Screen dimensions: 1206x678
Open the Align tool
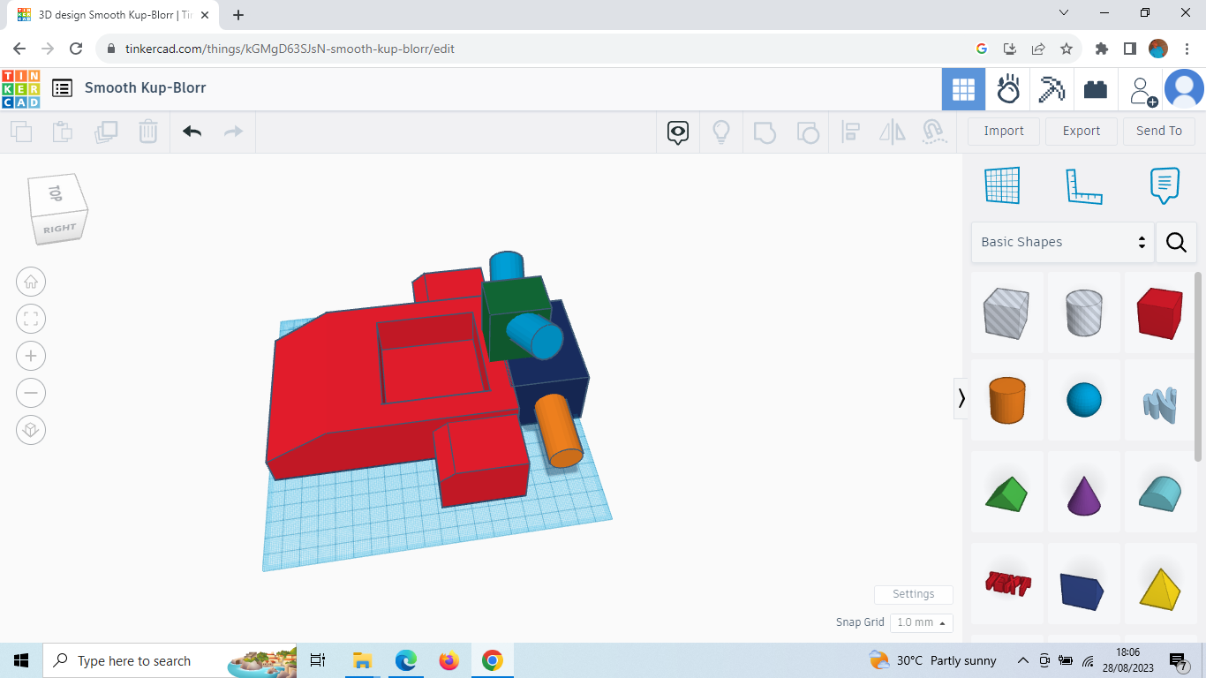click(x=851, y=131)
